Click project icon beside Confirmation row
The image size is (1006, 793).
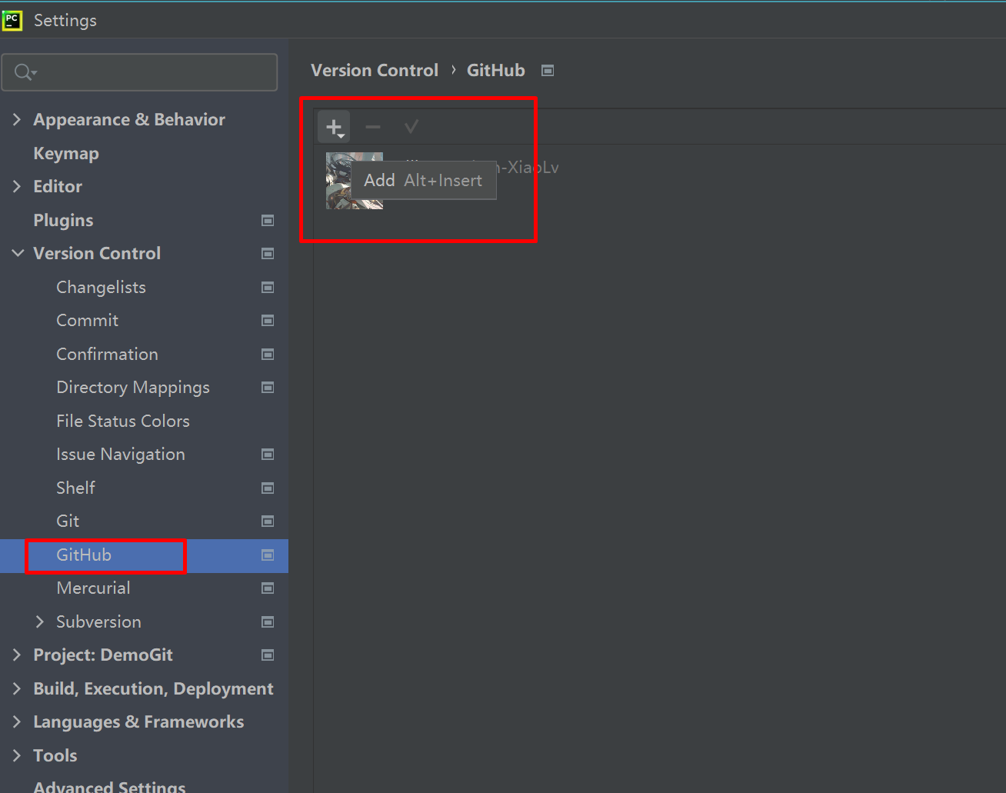268,355
